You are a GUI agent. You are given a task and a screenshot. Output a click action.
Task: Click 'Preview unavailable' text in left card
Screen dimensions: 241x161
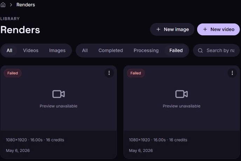[x=58, y=106]
